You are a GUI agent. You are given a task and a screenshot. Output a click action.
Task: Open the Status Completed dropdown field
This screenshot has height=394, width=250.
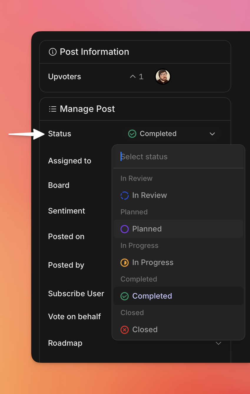pyautogui.click(x=171, y=134)
